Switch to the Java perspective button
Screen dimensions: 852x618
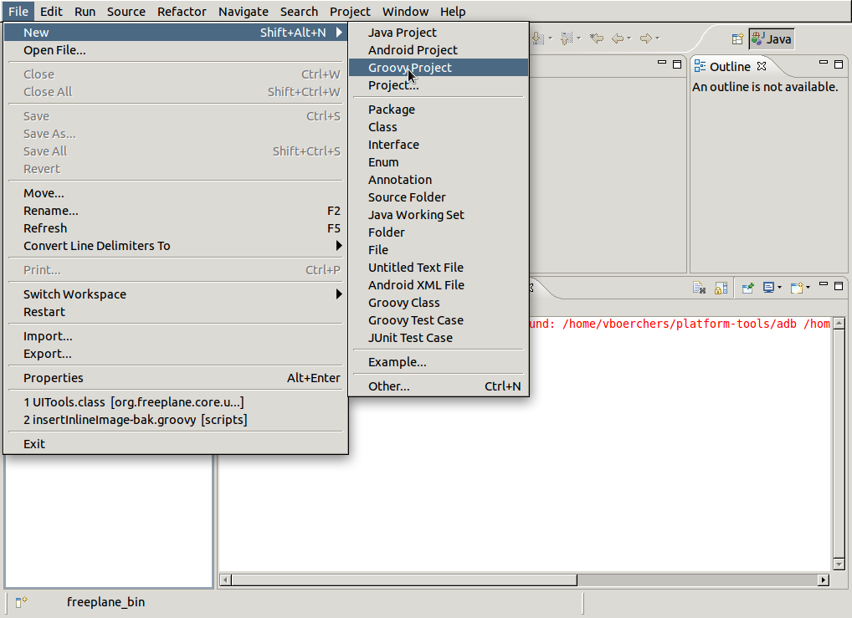pyautogui.click(x=771, y=38)
